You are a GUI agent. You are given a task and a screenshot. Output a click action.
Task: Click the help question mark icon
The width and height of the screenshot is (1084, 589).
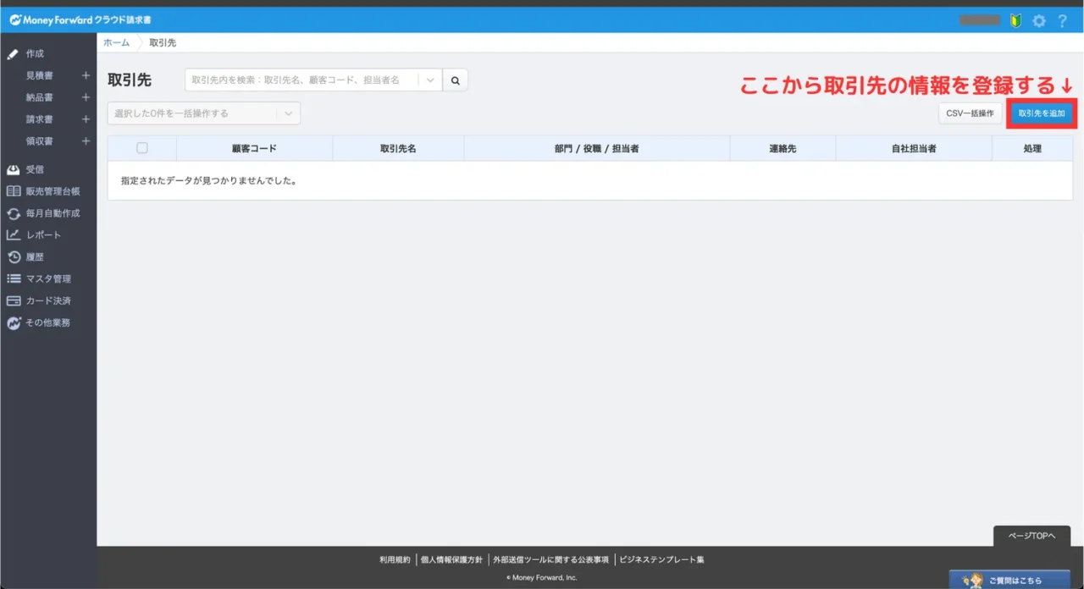pyautogui.click(x=1062, y=20)
